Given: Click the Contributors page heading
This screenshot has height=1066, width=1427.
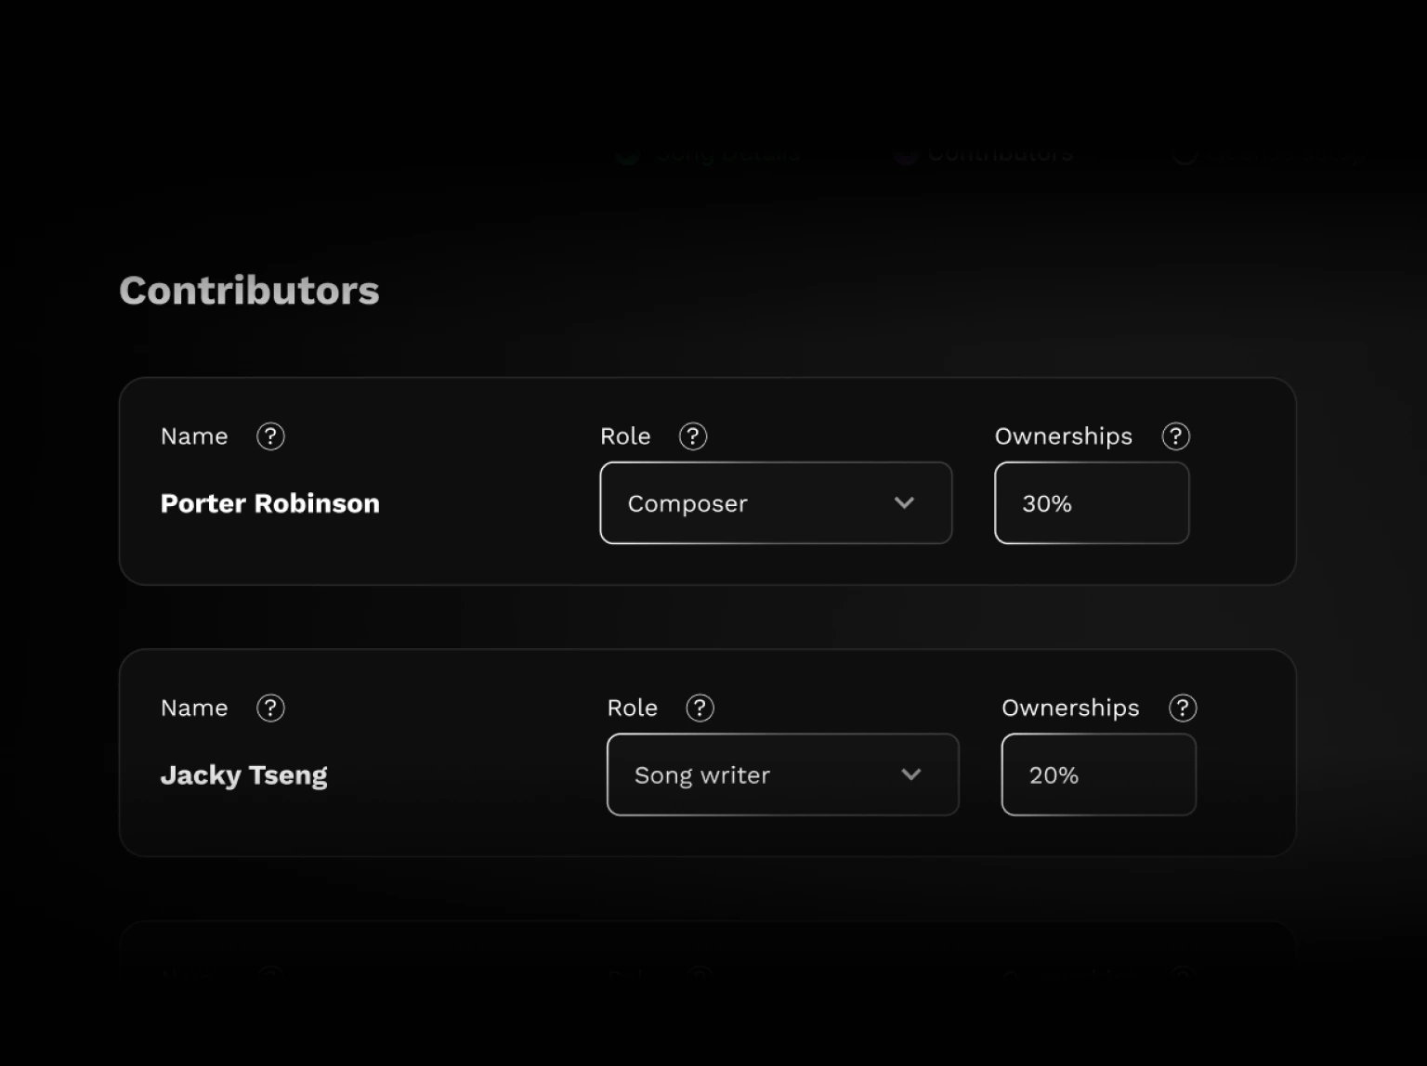Looking at the screenshot, I should point(249,291).
